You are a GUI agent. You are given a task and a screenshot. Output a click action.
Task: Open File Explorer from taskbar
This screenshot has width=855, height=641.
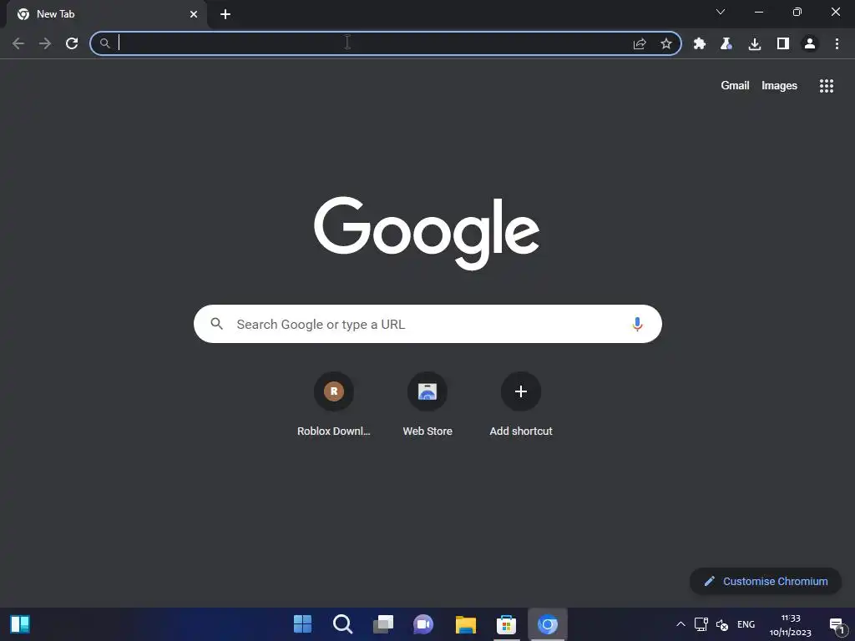(466, 624)
